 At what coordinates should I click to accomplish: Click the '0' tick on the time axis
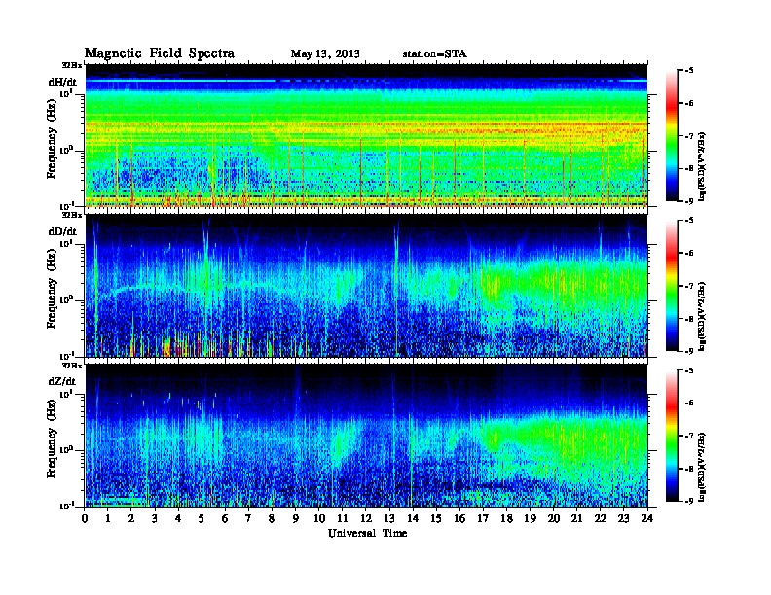tap(85, 519)
